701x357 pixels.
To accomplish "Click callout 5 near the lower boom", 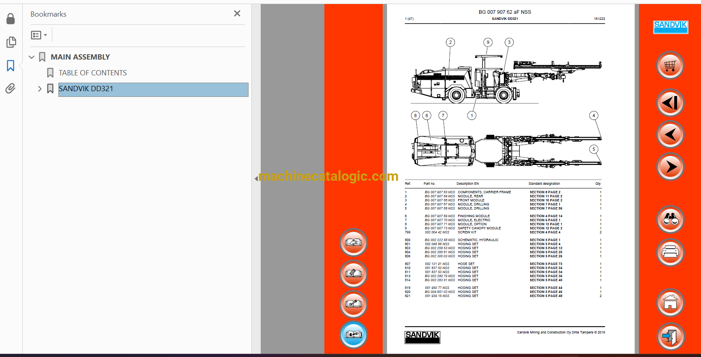I will tap(594, 149).
